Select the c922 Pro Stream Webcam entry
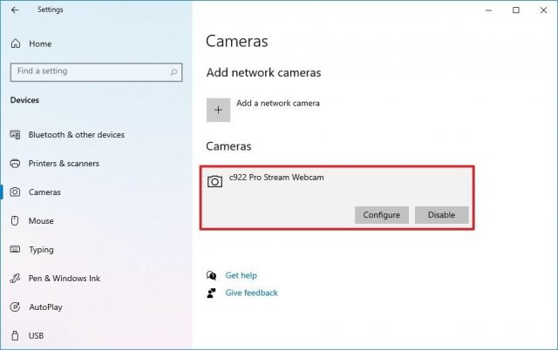This screenshot has height=350, width=558. pos(337,198)
